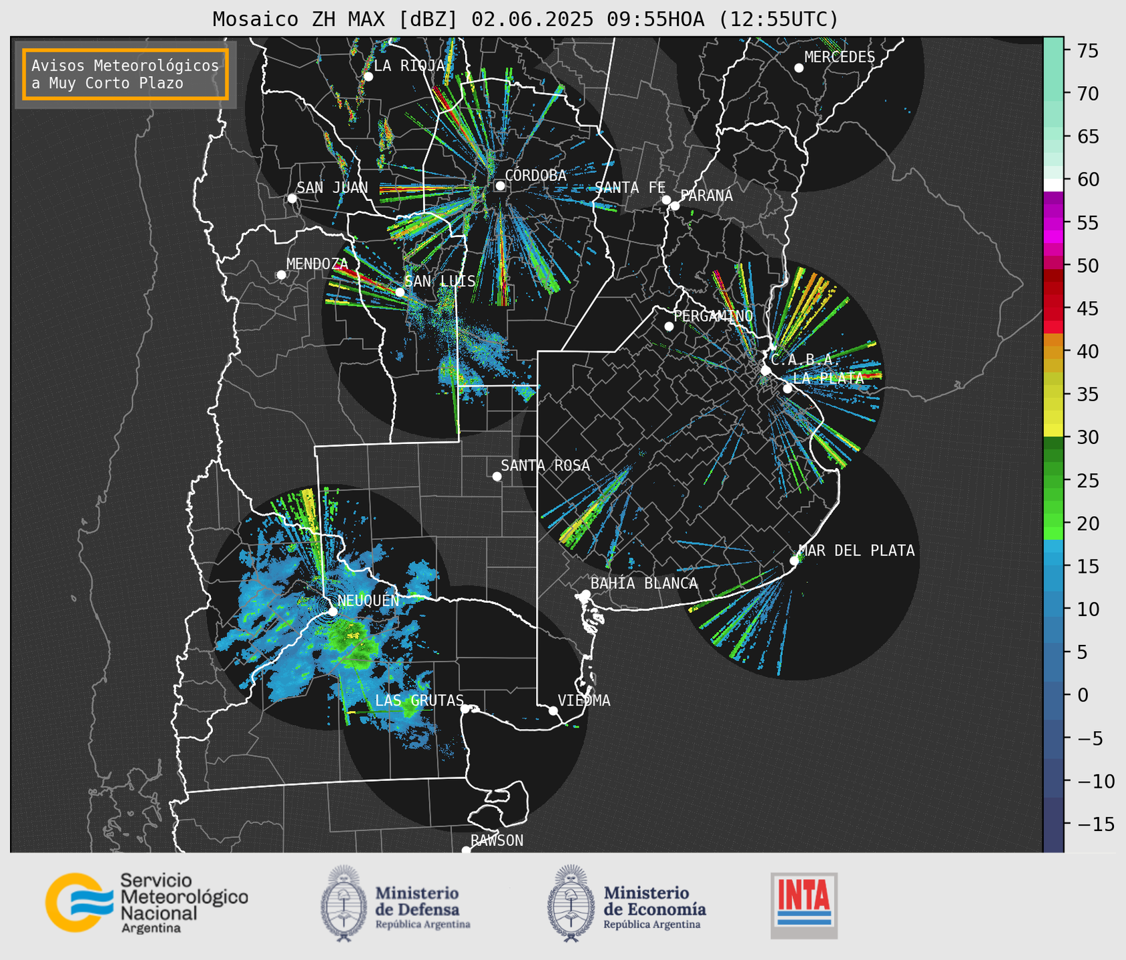Select the Las Grutas city marker

coord(465,709)
